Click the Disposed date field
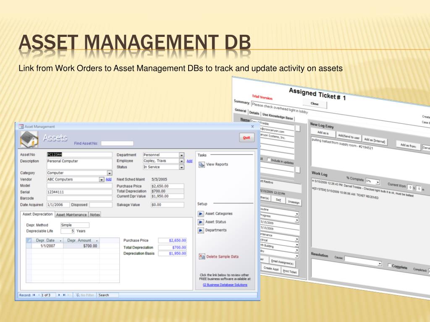The image size is (430, 322). tap(101, 205)
